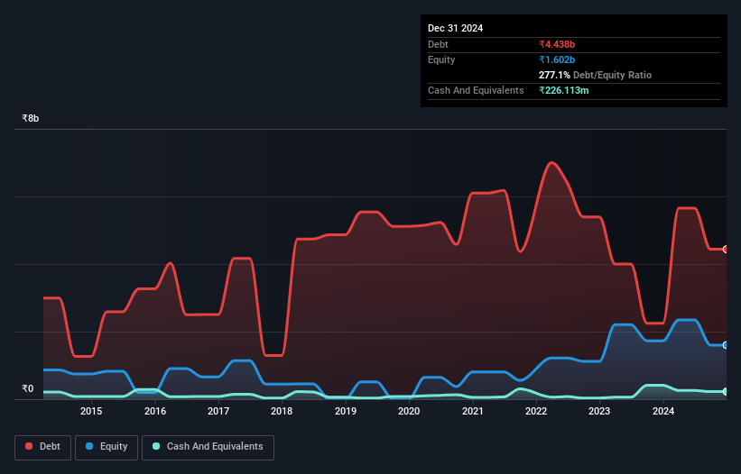Toggle the Debt series legend button

[43, 447]
